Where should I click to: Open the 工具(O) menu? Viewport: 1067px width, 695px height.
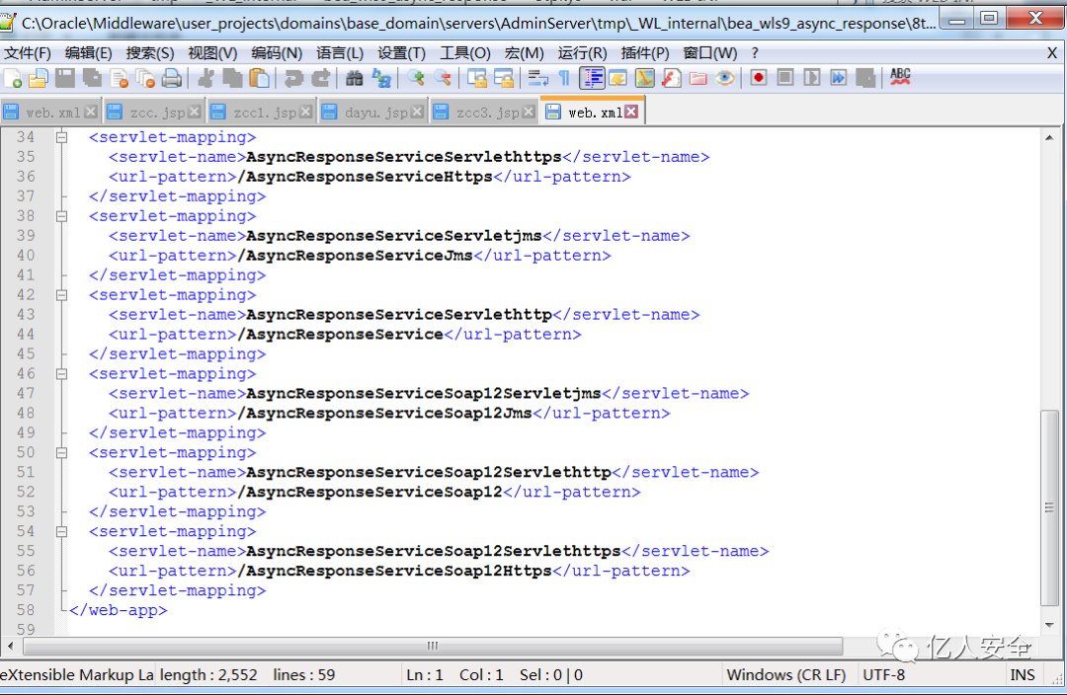(x=464, y=53)
